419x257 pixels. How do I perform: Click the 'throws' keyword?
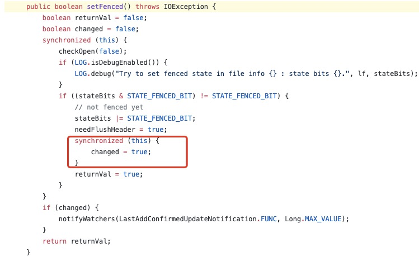[147, 6]
